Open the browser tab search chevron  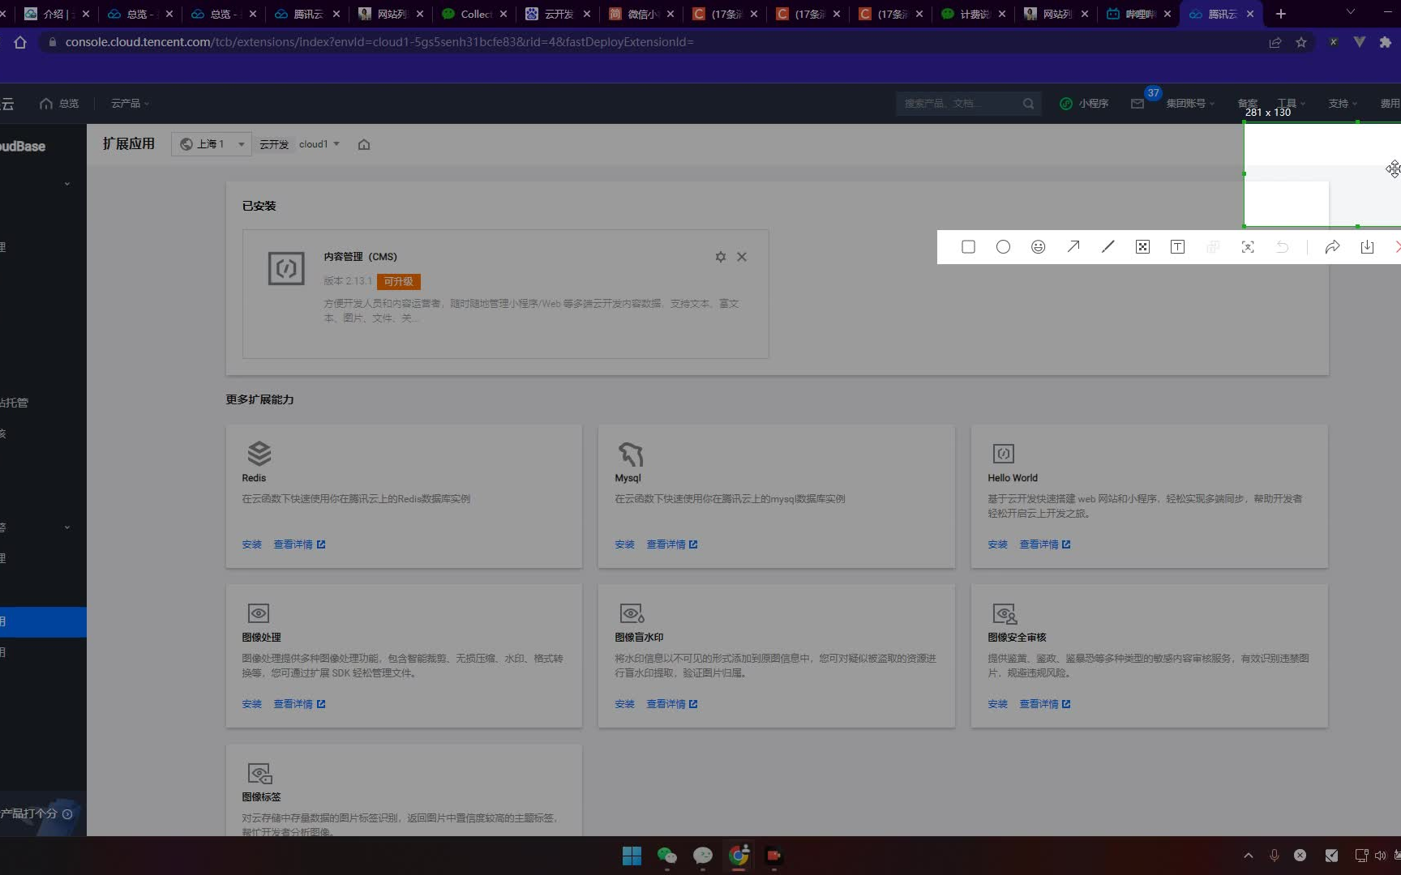tap(1350, 12)
